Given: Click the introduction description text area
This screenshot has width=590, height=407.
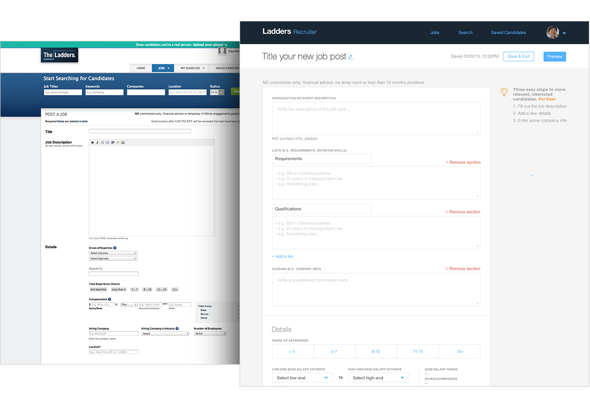Looking at the screenshot, I should (376, 119).
